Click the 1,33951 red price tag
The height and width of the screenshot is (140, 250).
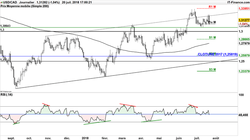pyautogui.click(x=244, y=8)
